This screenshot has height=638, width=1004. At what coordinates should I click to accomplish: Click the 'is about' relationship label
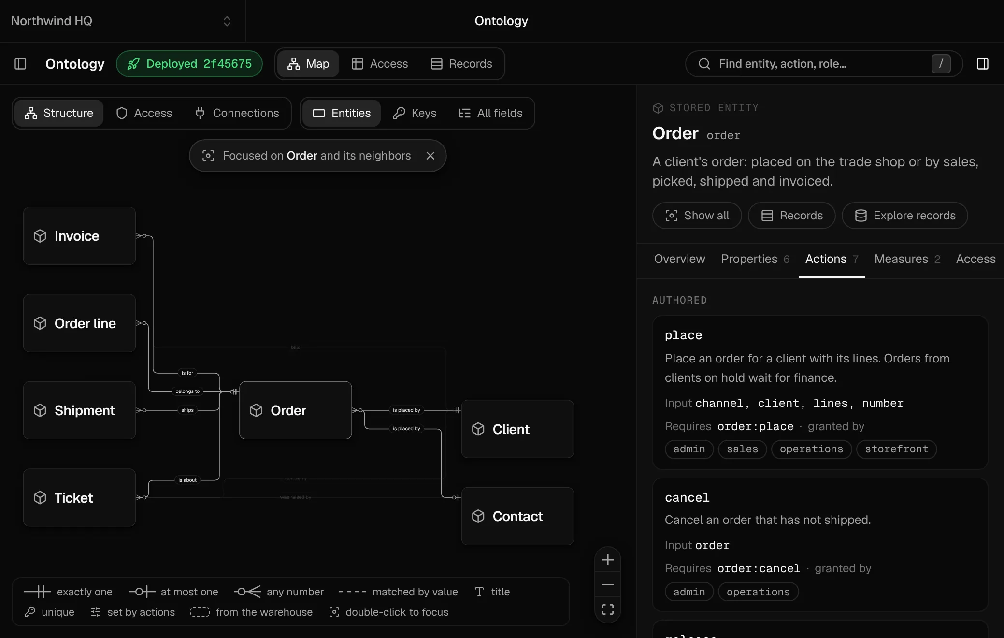click(187, 480)
